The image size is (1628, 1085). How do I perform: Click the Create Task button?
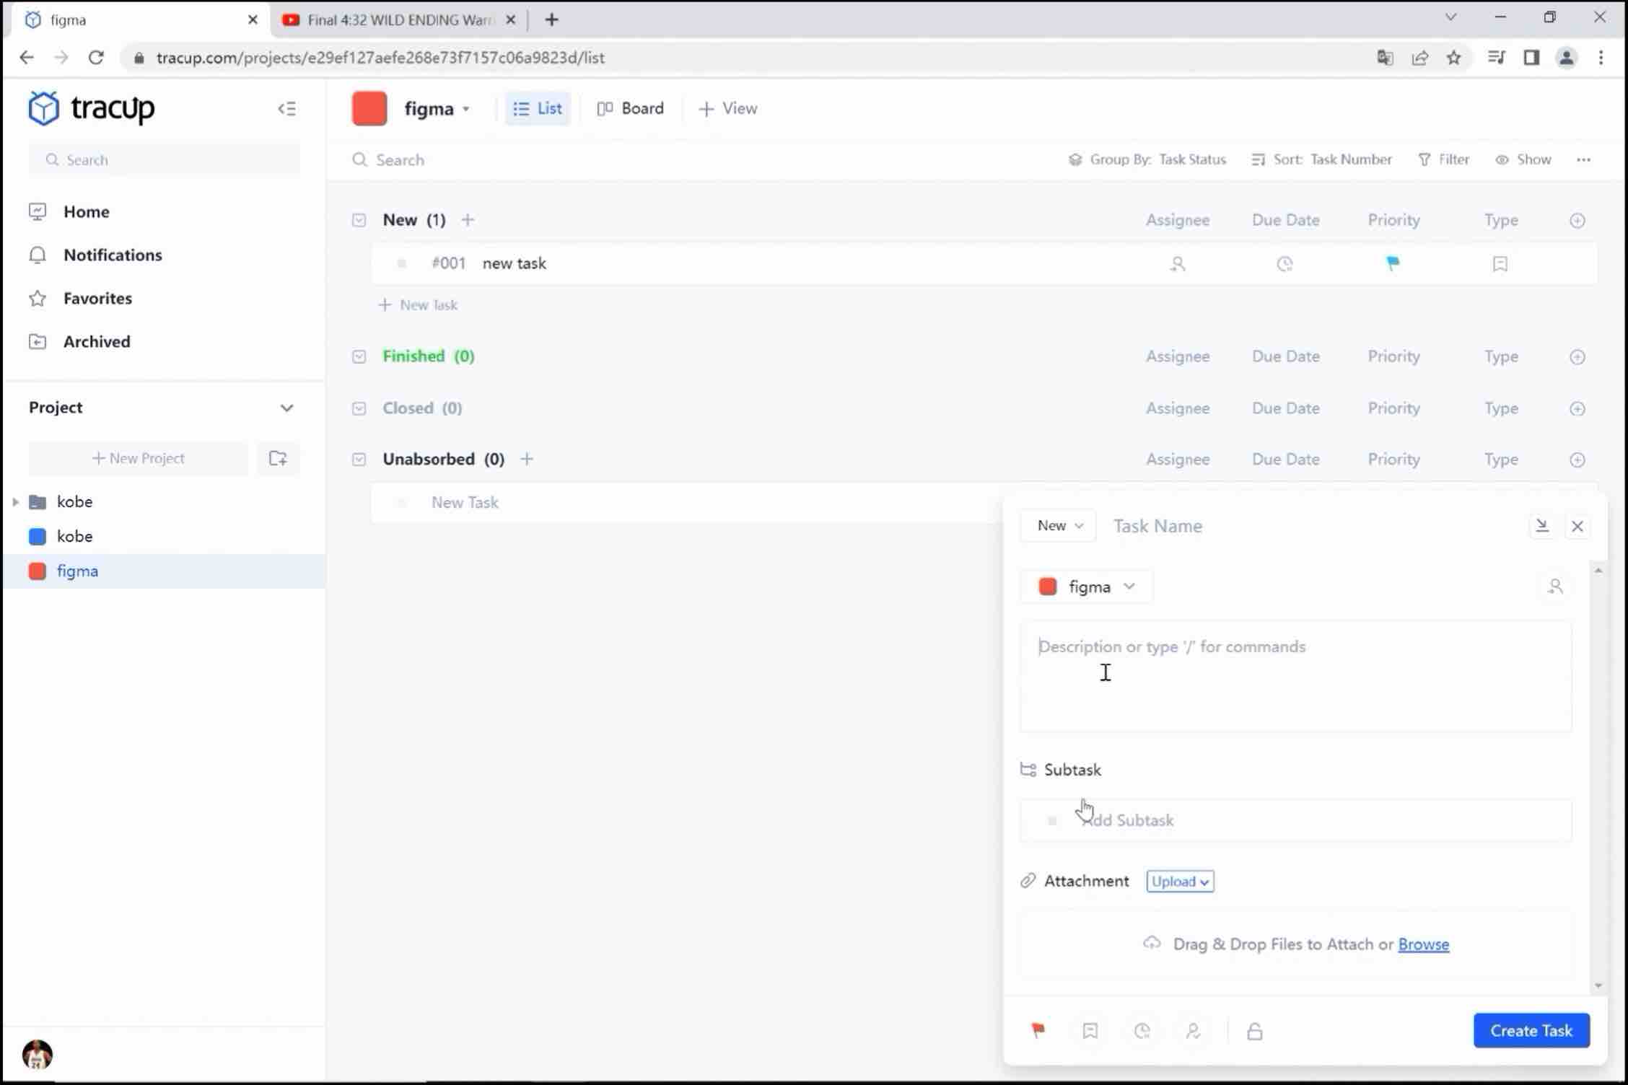(1531, 1030)
